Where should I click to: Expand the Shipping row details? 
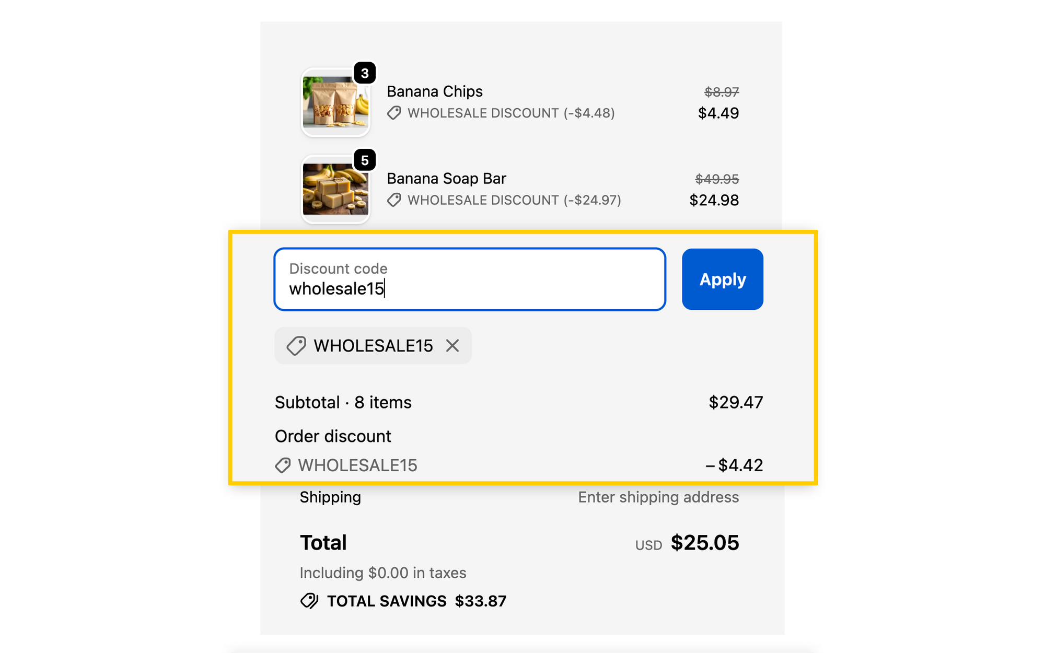click(330, 497)
